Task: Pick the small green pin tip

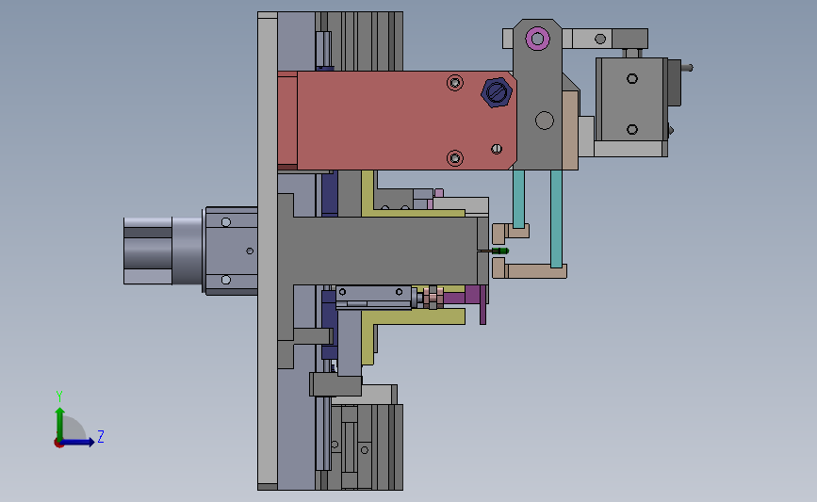Action: tap(502, 251)
